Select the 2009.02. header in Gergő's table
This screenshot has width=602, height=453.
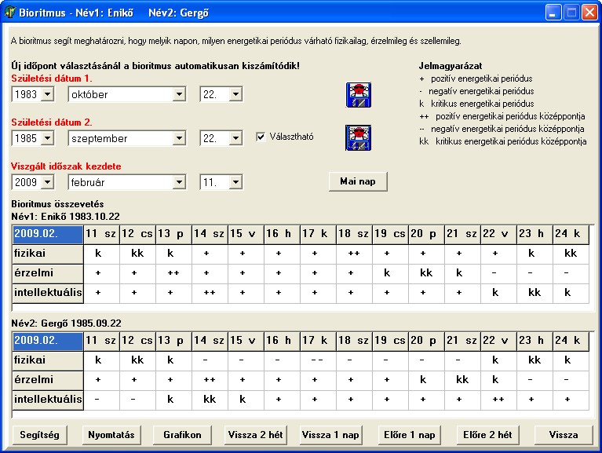pyautogui.click(x=48, y=342)
